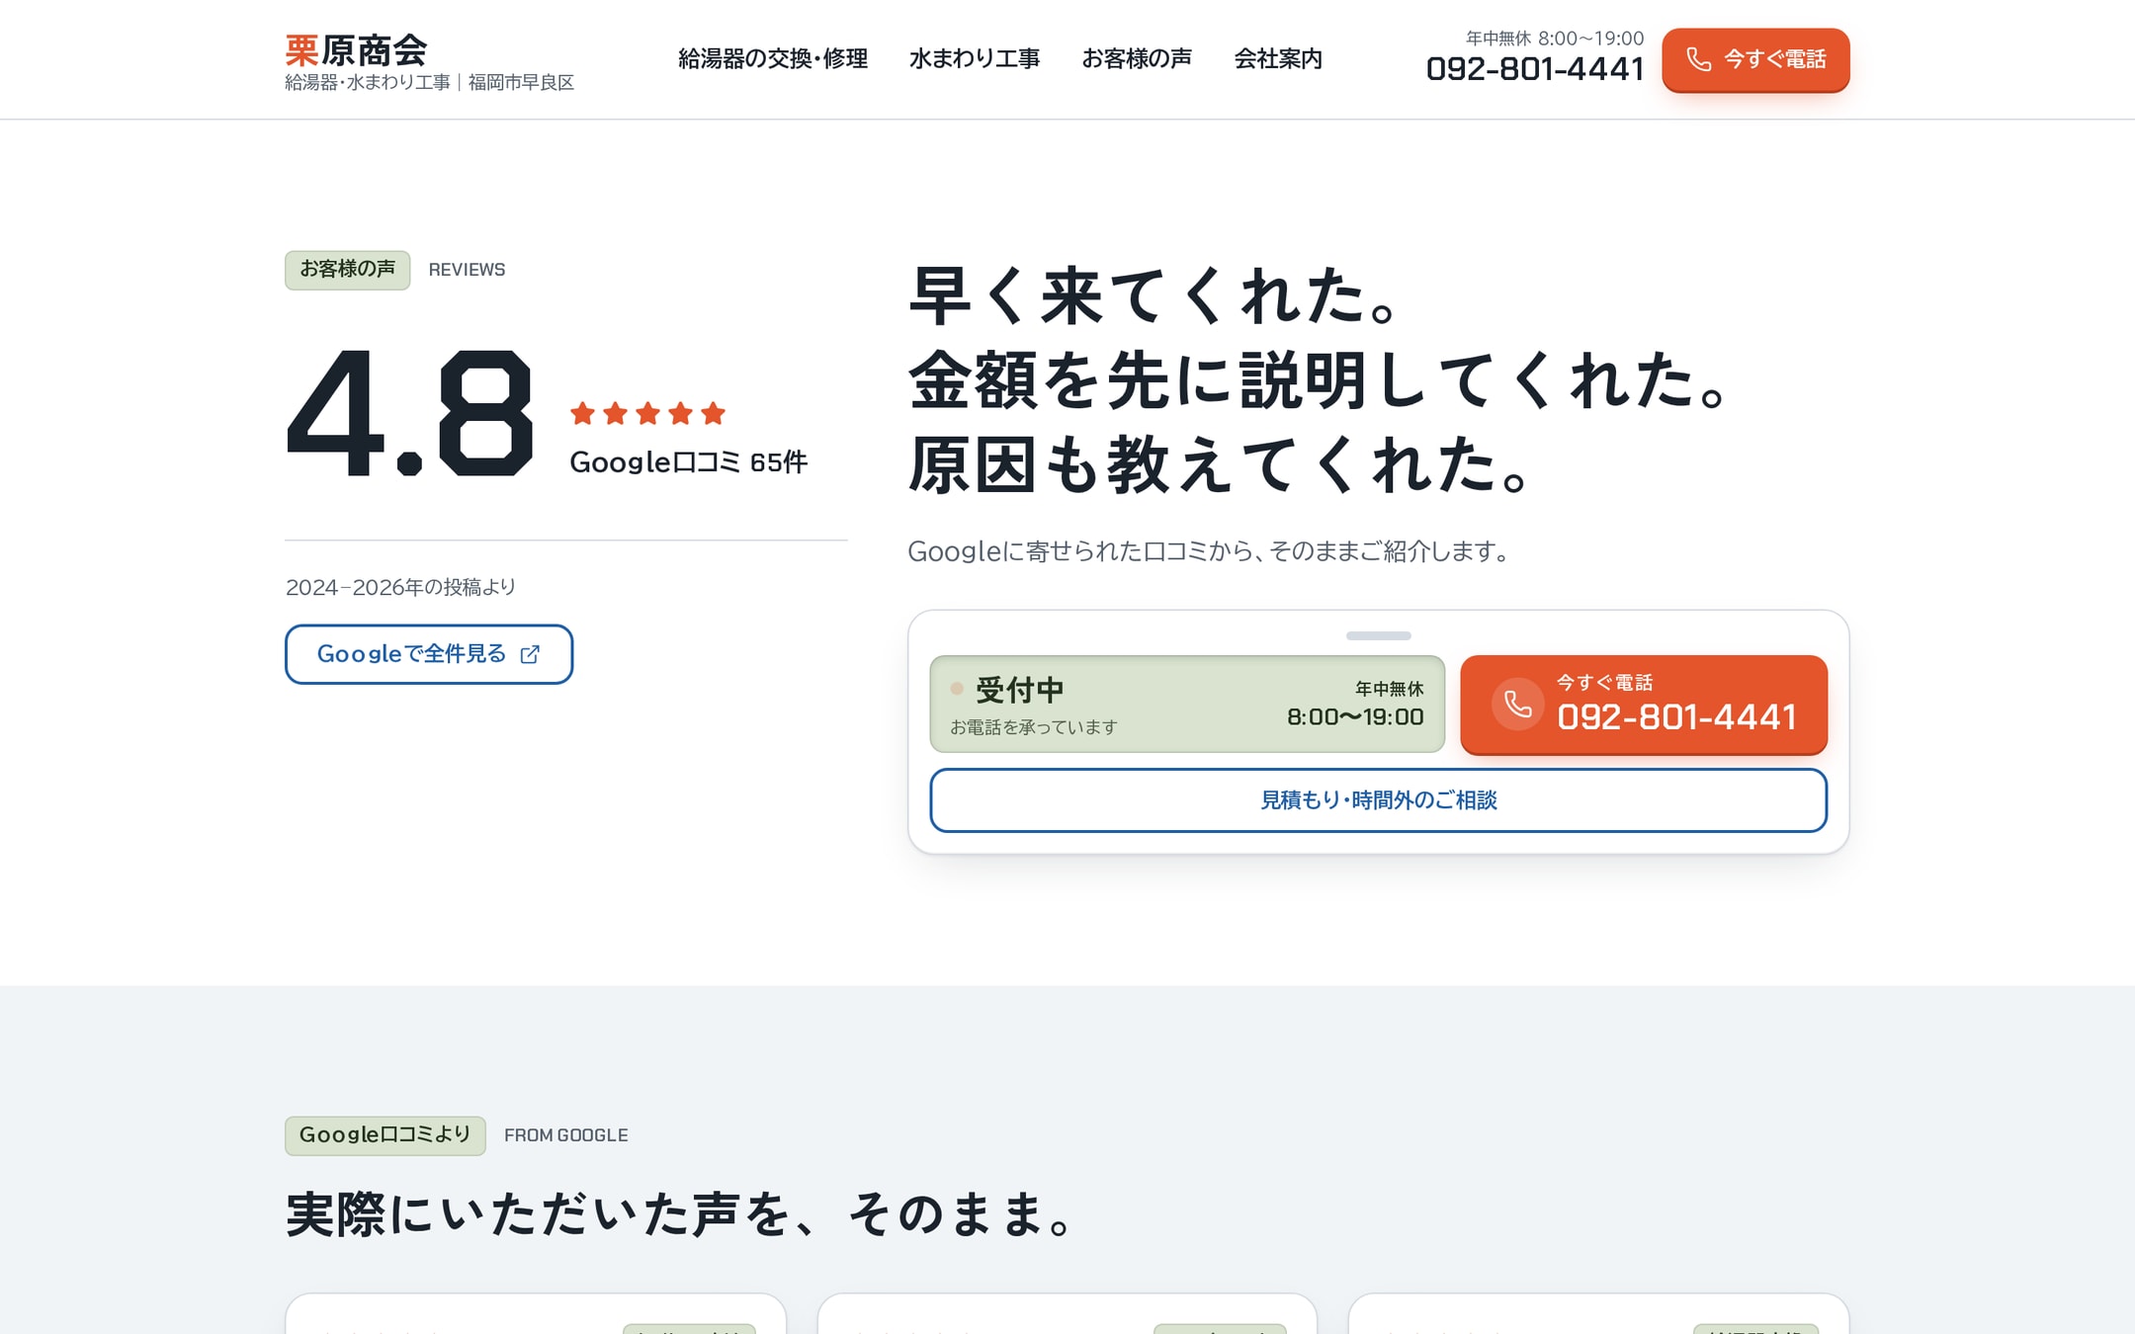
Task: Click the 実際にいただいた声を、そのまま。 heading
Action: (680, 1214)
